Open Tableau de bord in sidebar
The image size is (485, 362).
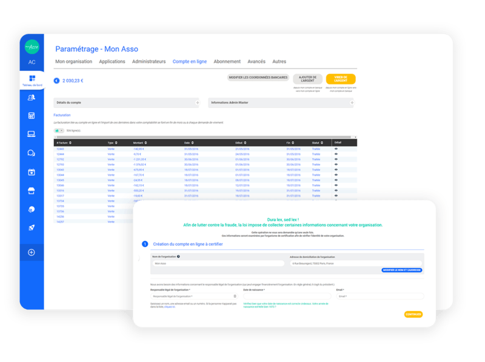(x=32, y=80)
